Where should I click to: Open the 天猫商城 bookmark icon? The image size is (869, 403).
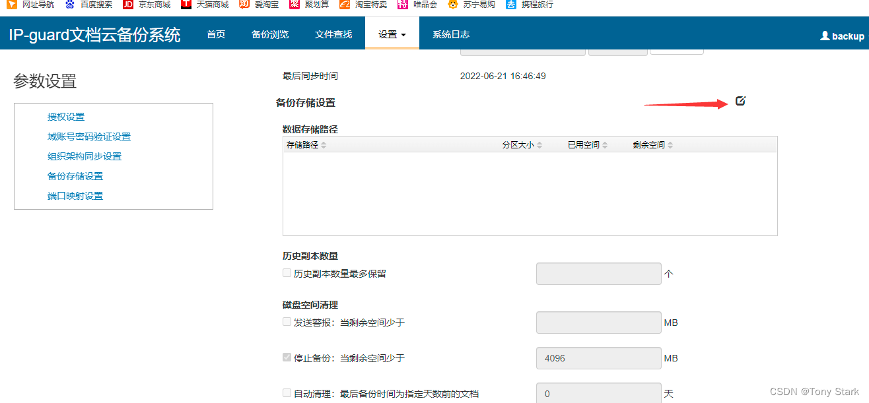(186, 5)
